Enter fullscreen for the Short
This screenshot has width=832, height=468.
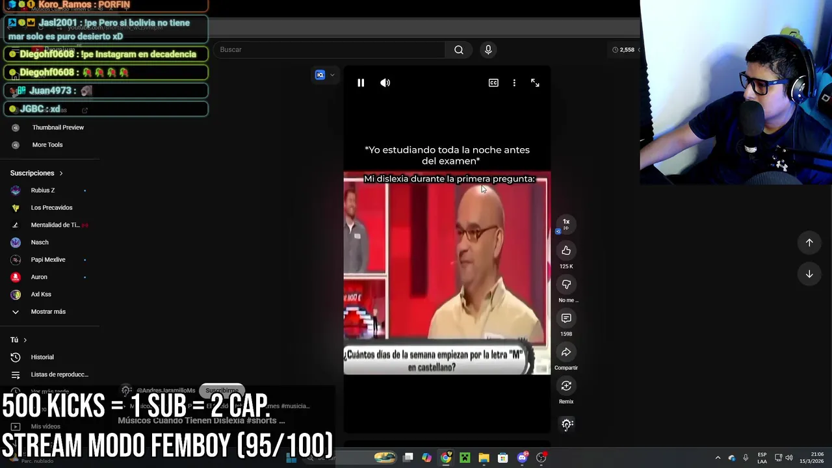(x=535, y=83)
